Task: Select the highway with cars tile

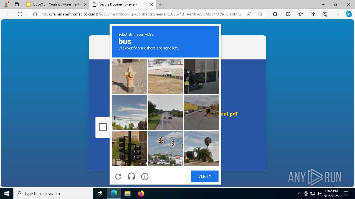Action: (x=165, y=112)
